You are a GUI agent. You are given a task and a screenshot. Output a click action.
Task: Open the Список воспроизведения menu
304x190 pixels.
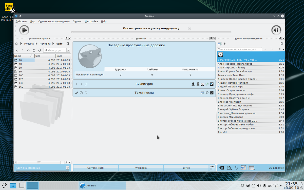54,21
